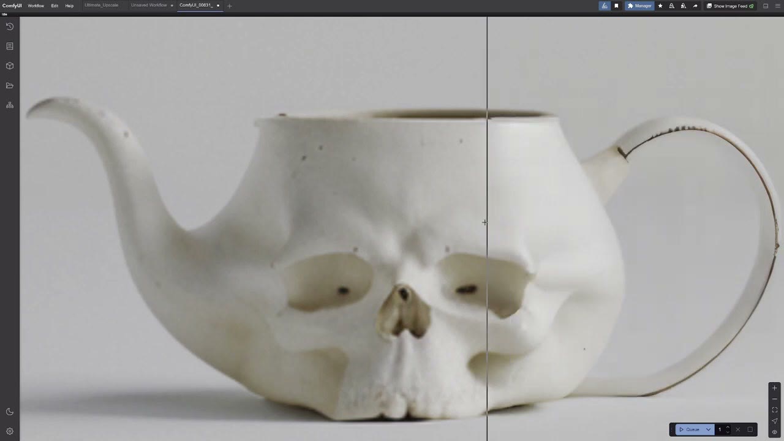Open the Help menu
Viewport: 784px width, 441px height.
69,6
